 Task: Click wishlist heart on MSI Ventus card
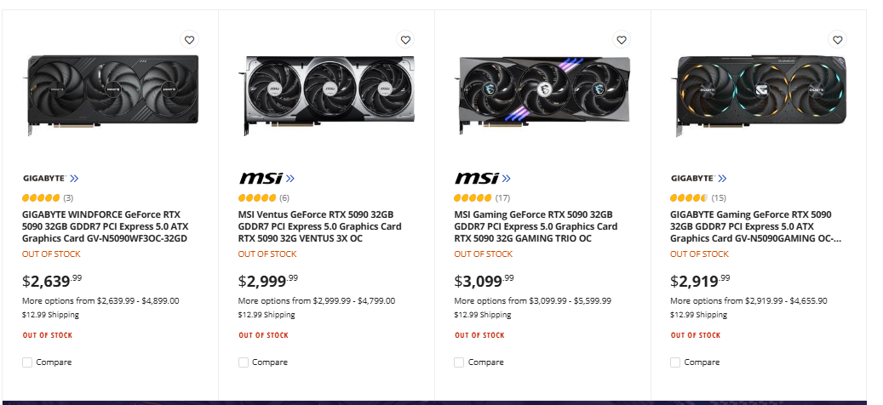pyautogui.click(x=405, y=39)
